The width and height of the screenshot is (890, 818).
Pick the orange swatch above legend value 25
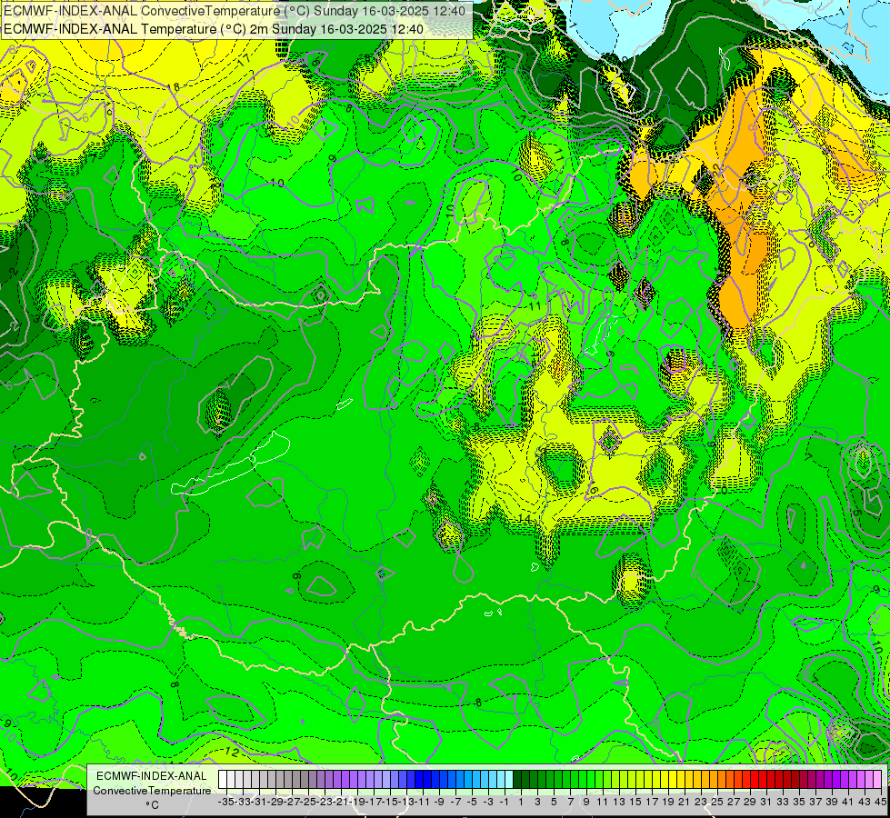click(x=714, y=780)
